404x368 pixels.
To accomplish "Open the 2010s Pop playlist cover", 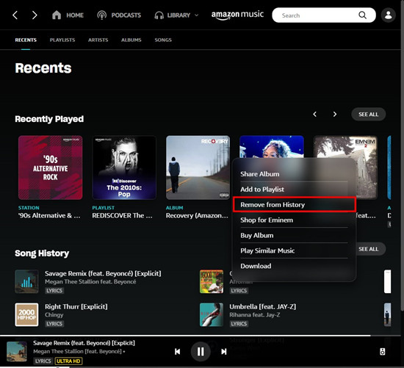I will tap(124, 167).
